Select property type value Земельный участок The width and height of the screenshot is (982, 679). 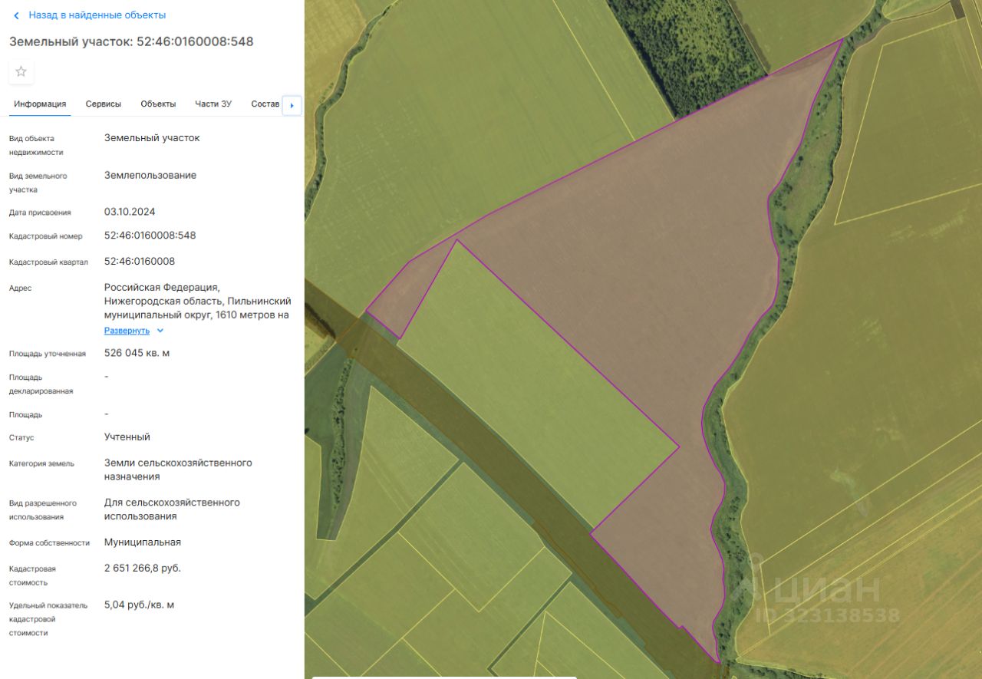(152, 138)
